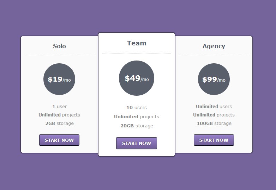The width and height of the screenshot is (276, 190).
Task: Select the "20GB storage" feature text
Action: pyautogui.click(x=137, y=126)
